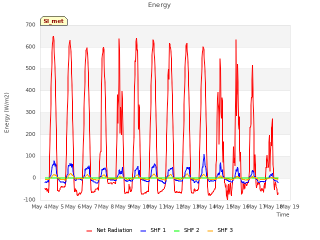
Task: Click the 600 y-axis tick label
Action: coord(30,46)
